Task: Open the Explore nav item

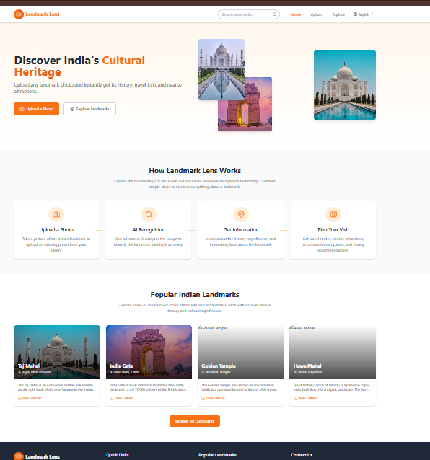Action: tap(338, 14)
